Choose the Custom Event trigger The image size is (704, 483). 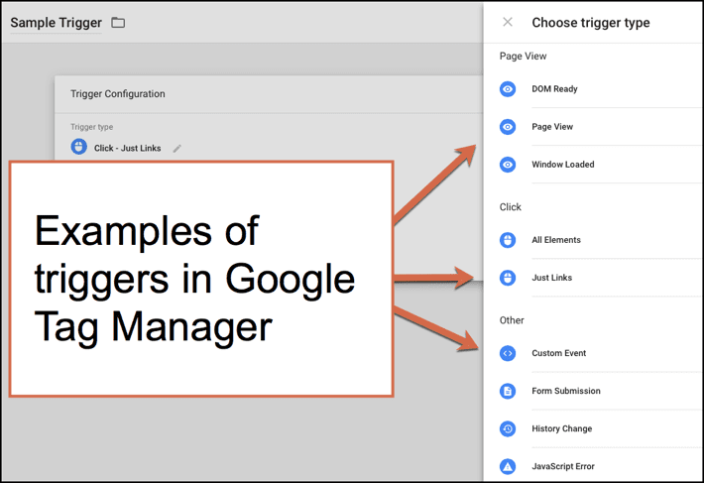(558, 353)
